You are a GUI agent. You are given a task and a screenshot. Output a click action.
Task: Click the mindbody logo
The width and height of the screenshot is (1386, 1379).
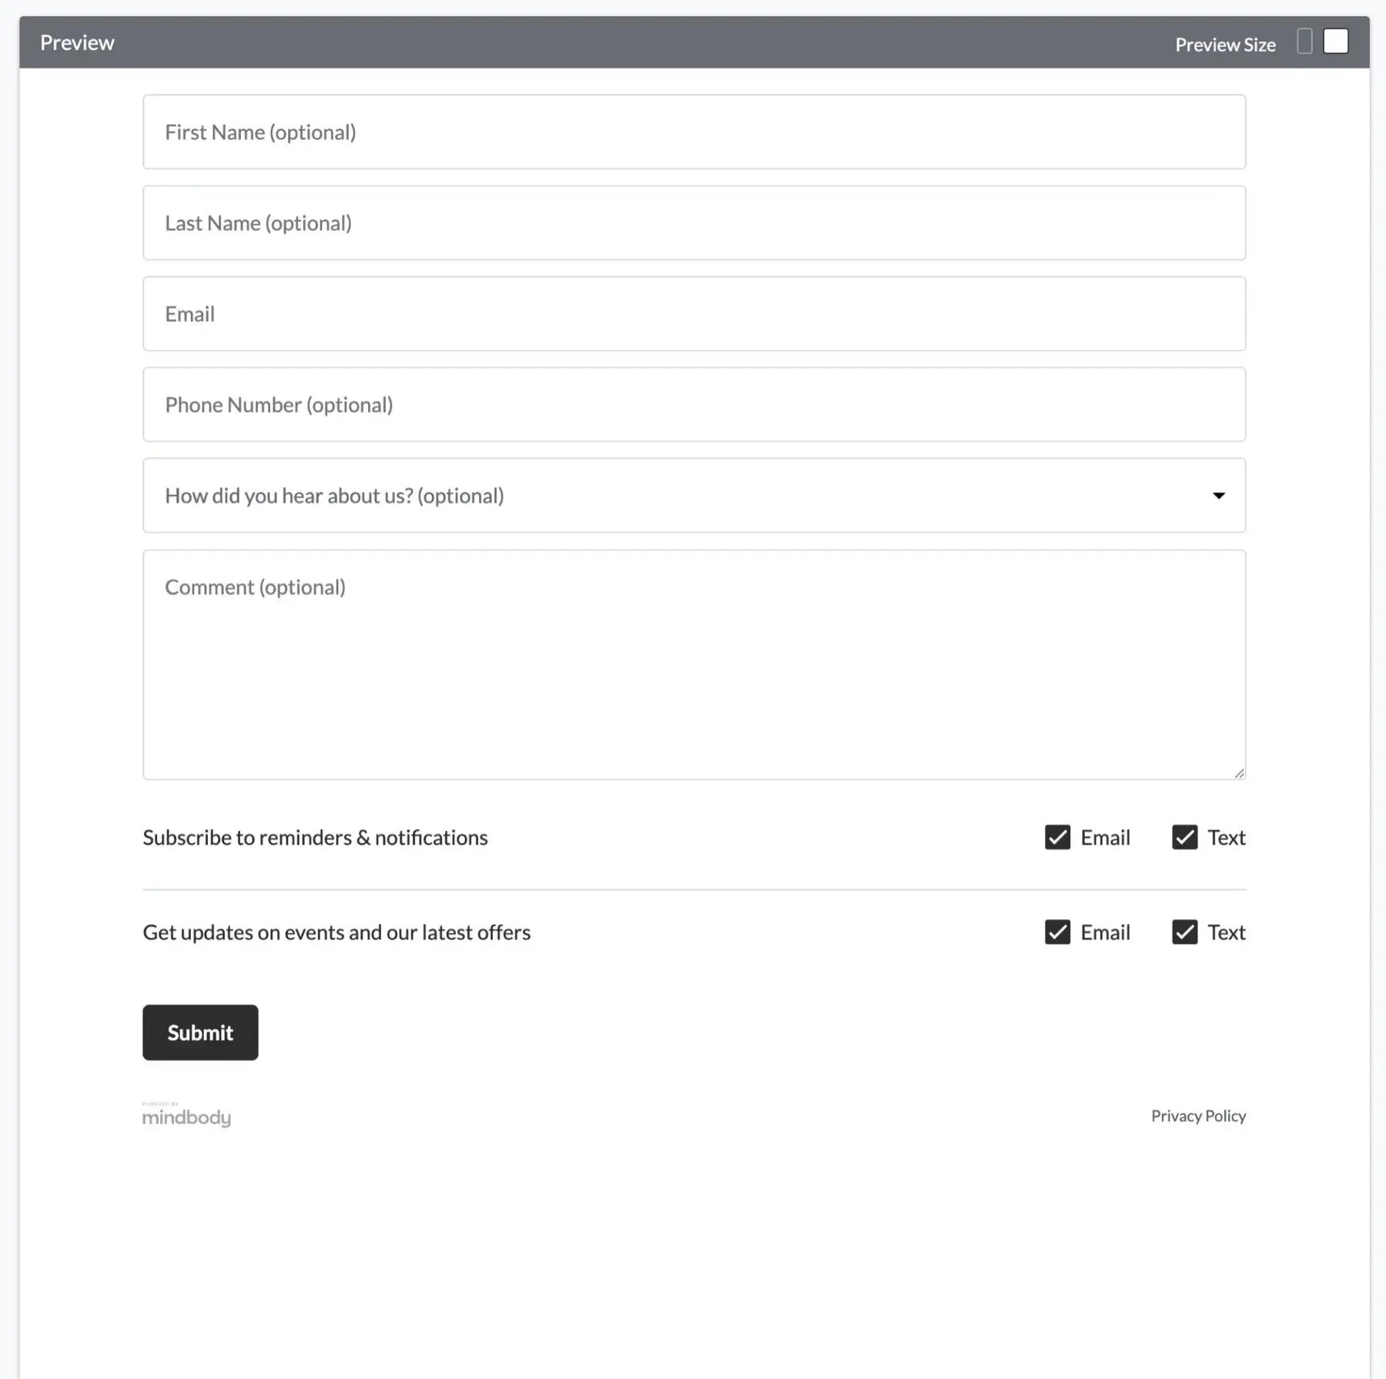pyautogui.click(x=186, y=1115)
